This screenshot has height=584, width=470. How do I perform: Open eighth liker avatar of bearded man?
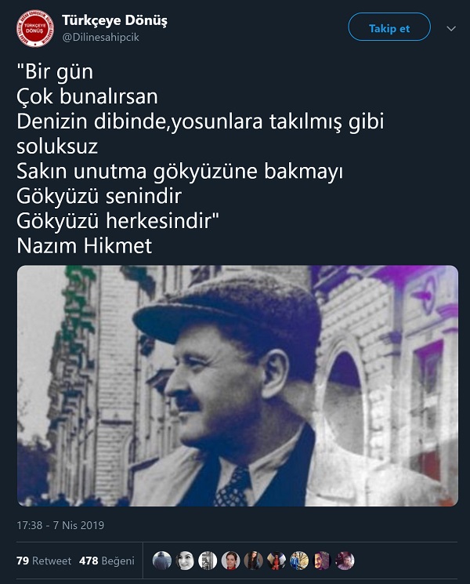322,560
